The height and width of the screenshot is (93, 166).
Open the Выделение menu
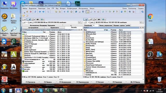click(x=33, y=9)
